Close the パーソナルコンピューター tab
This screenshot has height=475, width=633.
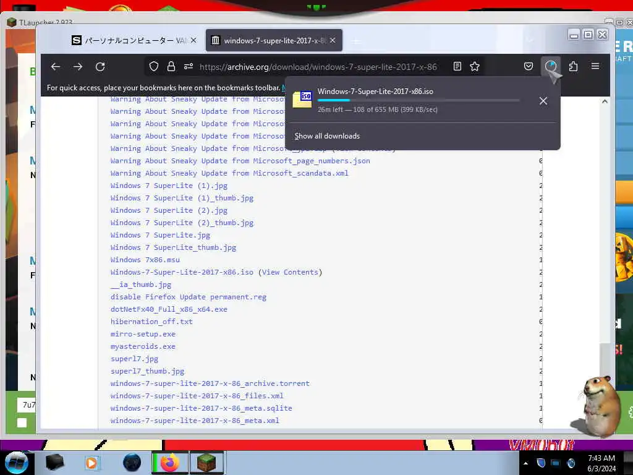click(x=193, y=40)
